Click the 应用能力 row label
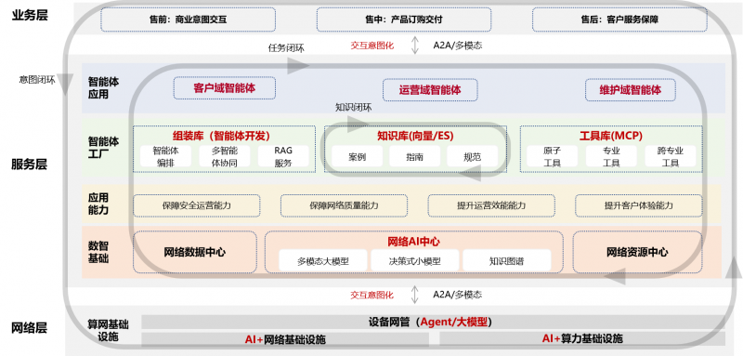Viewport: 743px width, 356px height. 98,203
